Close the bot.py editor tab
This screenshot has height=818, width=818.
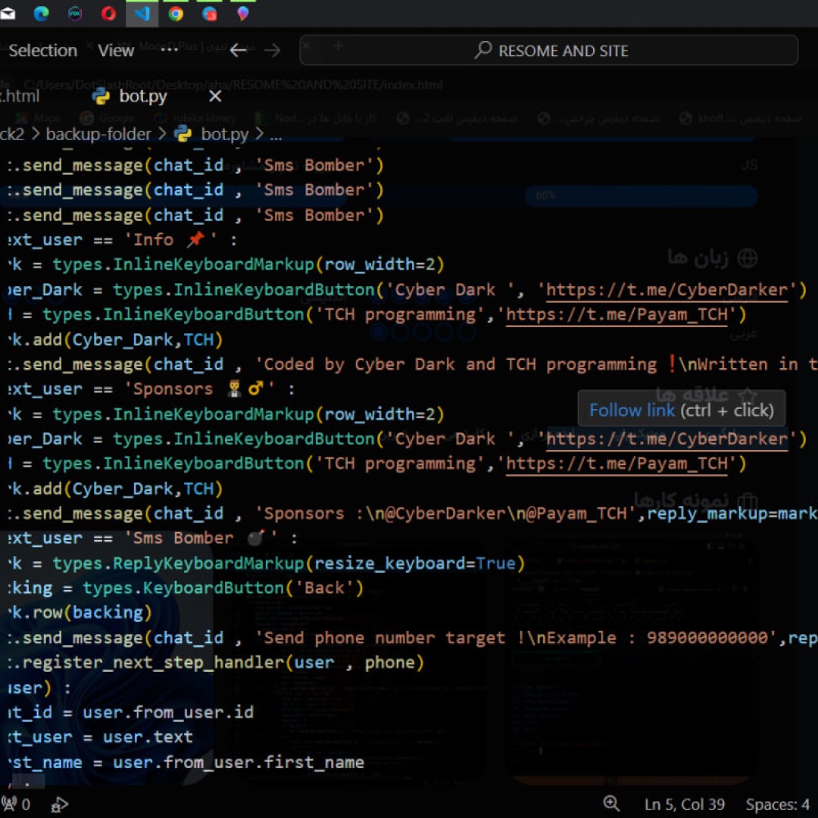215,96
